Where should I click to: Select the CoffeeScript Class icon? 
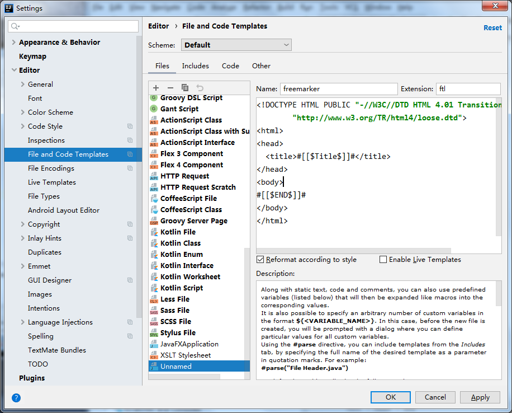[154, 210]
